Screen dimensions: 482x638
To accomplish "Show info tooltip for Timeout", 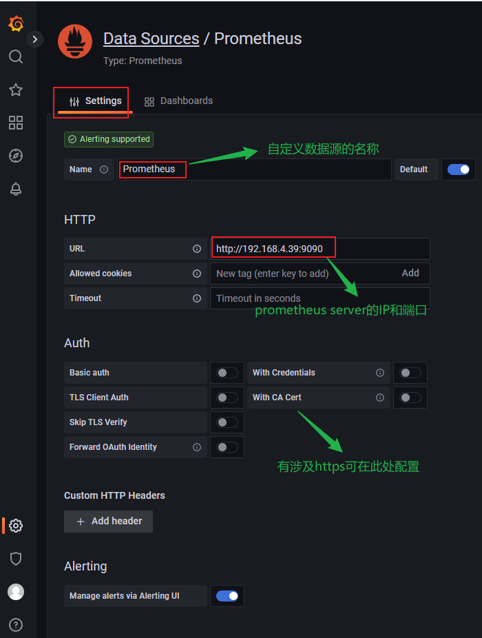I will [197, 298].
